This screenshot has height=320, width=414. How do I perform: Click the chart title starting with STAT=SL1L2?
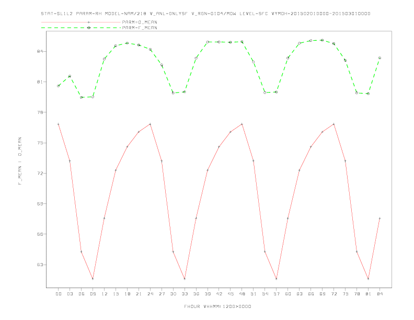pos(205,14)
